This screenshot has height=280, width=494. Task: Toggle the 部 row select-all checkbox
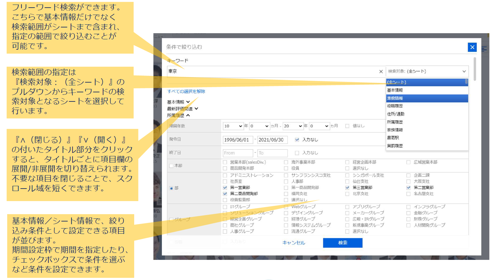[171, 188]
